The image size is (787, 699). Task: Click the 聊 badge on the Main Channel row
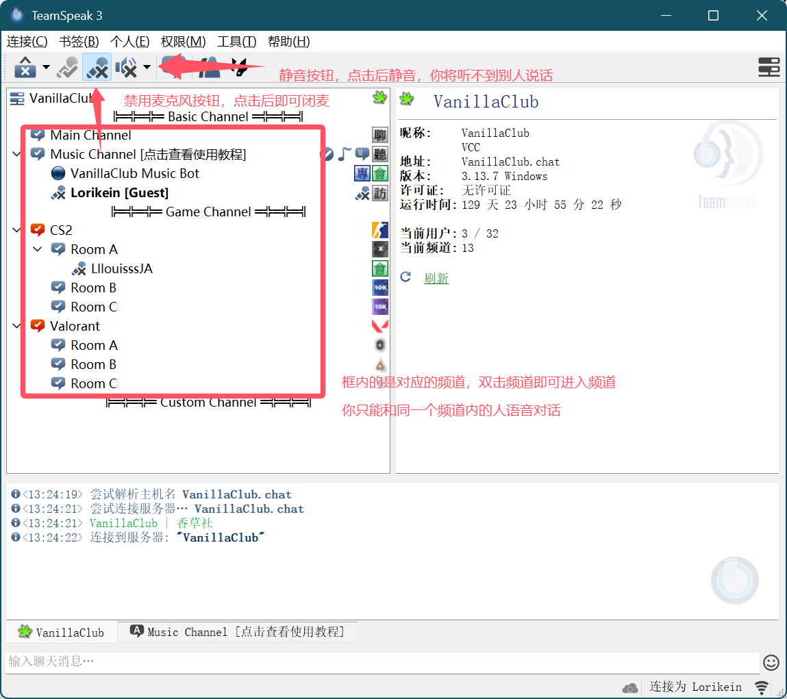380,135
